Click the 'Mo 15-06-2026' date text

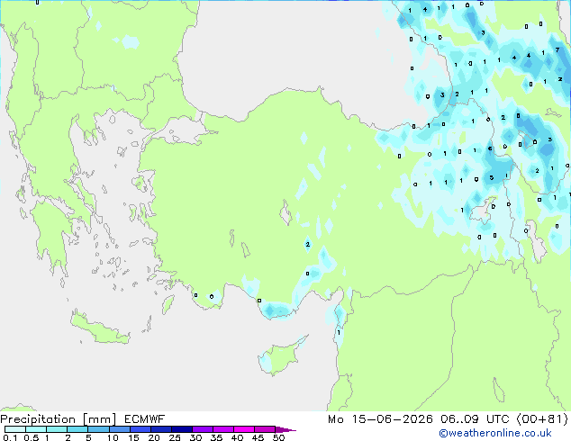[380, 419]
